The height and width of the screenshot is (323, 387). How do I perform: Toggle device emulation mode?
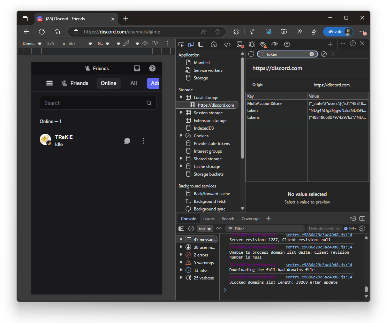[191, 44]
